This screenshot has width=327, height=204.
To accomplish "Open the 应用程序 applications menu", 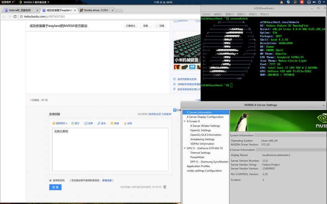I will click(7, 2).
